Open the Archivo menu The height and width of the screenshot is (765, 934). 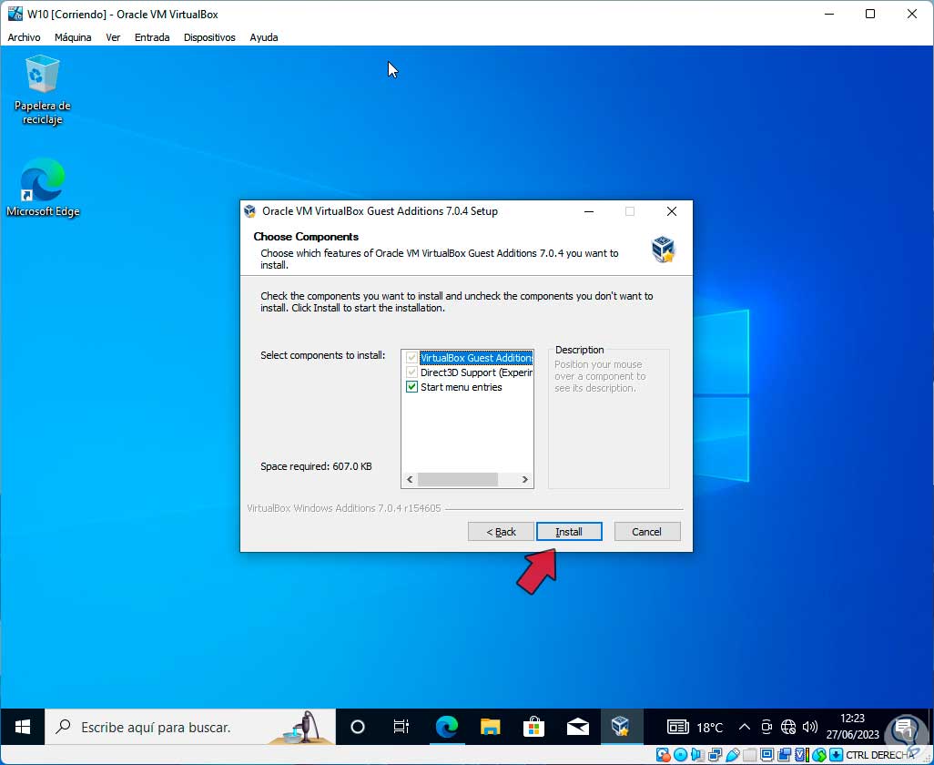tap(24, 37)
